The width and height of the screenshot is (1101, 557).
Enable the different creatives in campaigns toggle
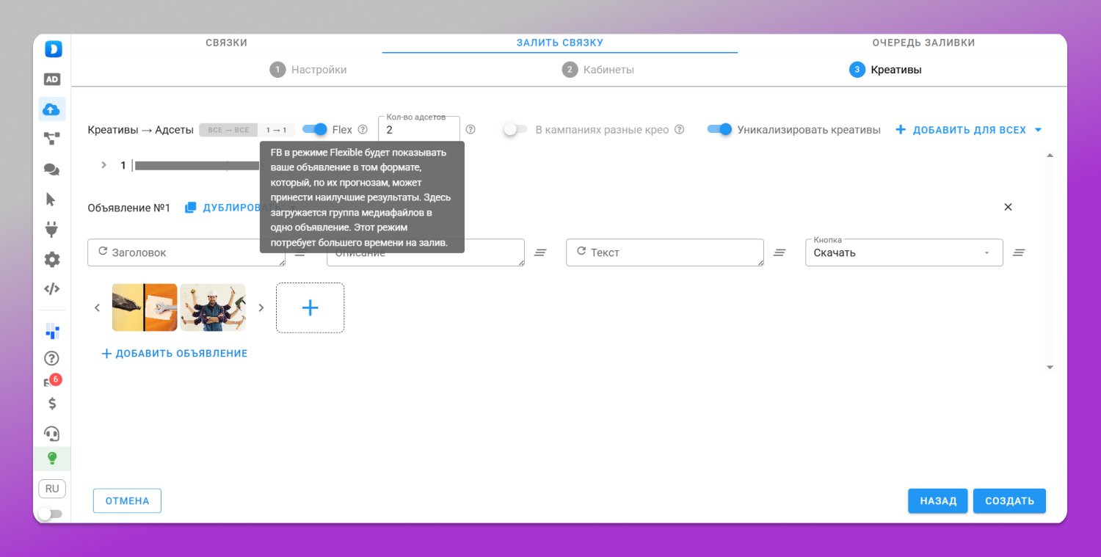tap(515, 129)
